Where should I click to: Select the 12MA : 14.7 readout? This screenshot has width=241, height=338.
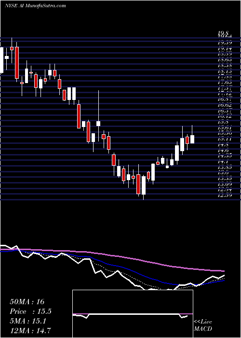(x=30, y=330)
